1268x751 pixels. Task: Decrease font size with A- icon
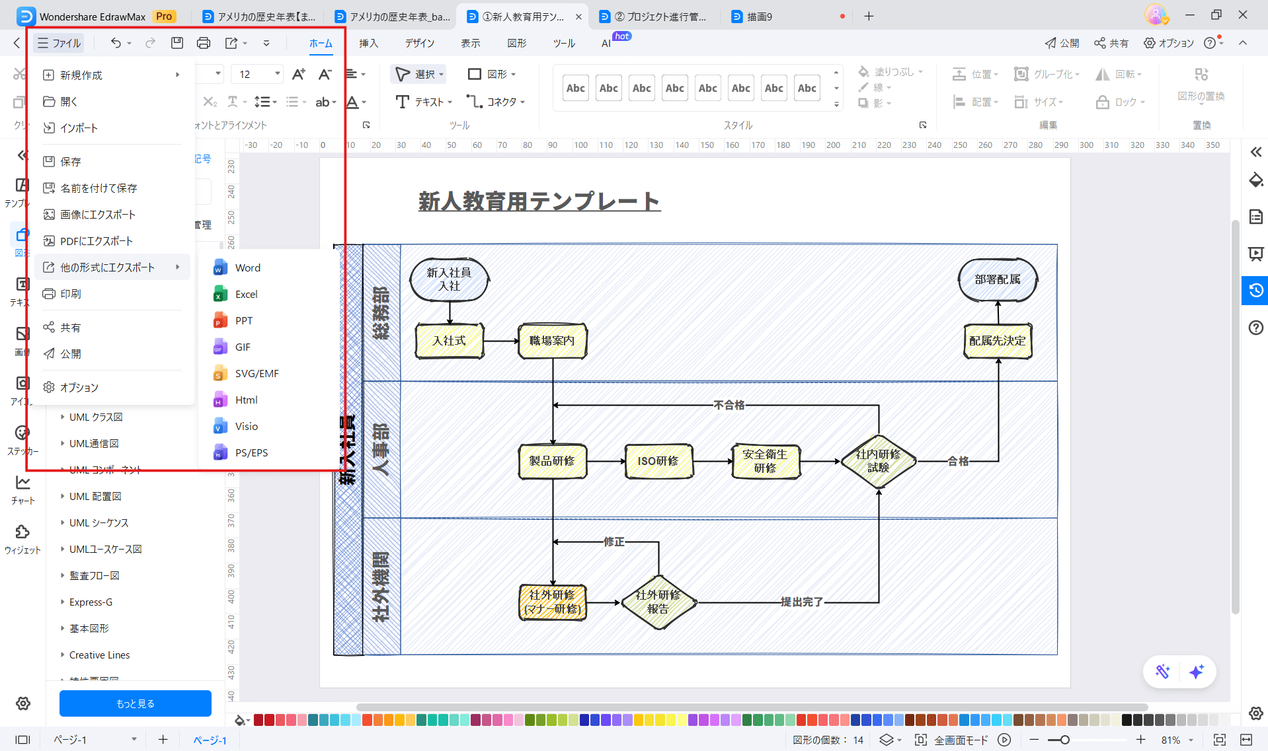325,74
